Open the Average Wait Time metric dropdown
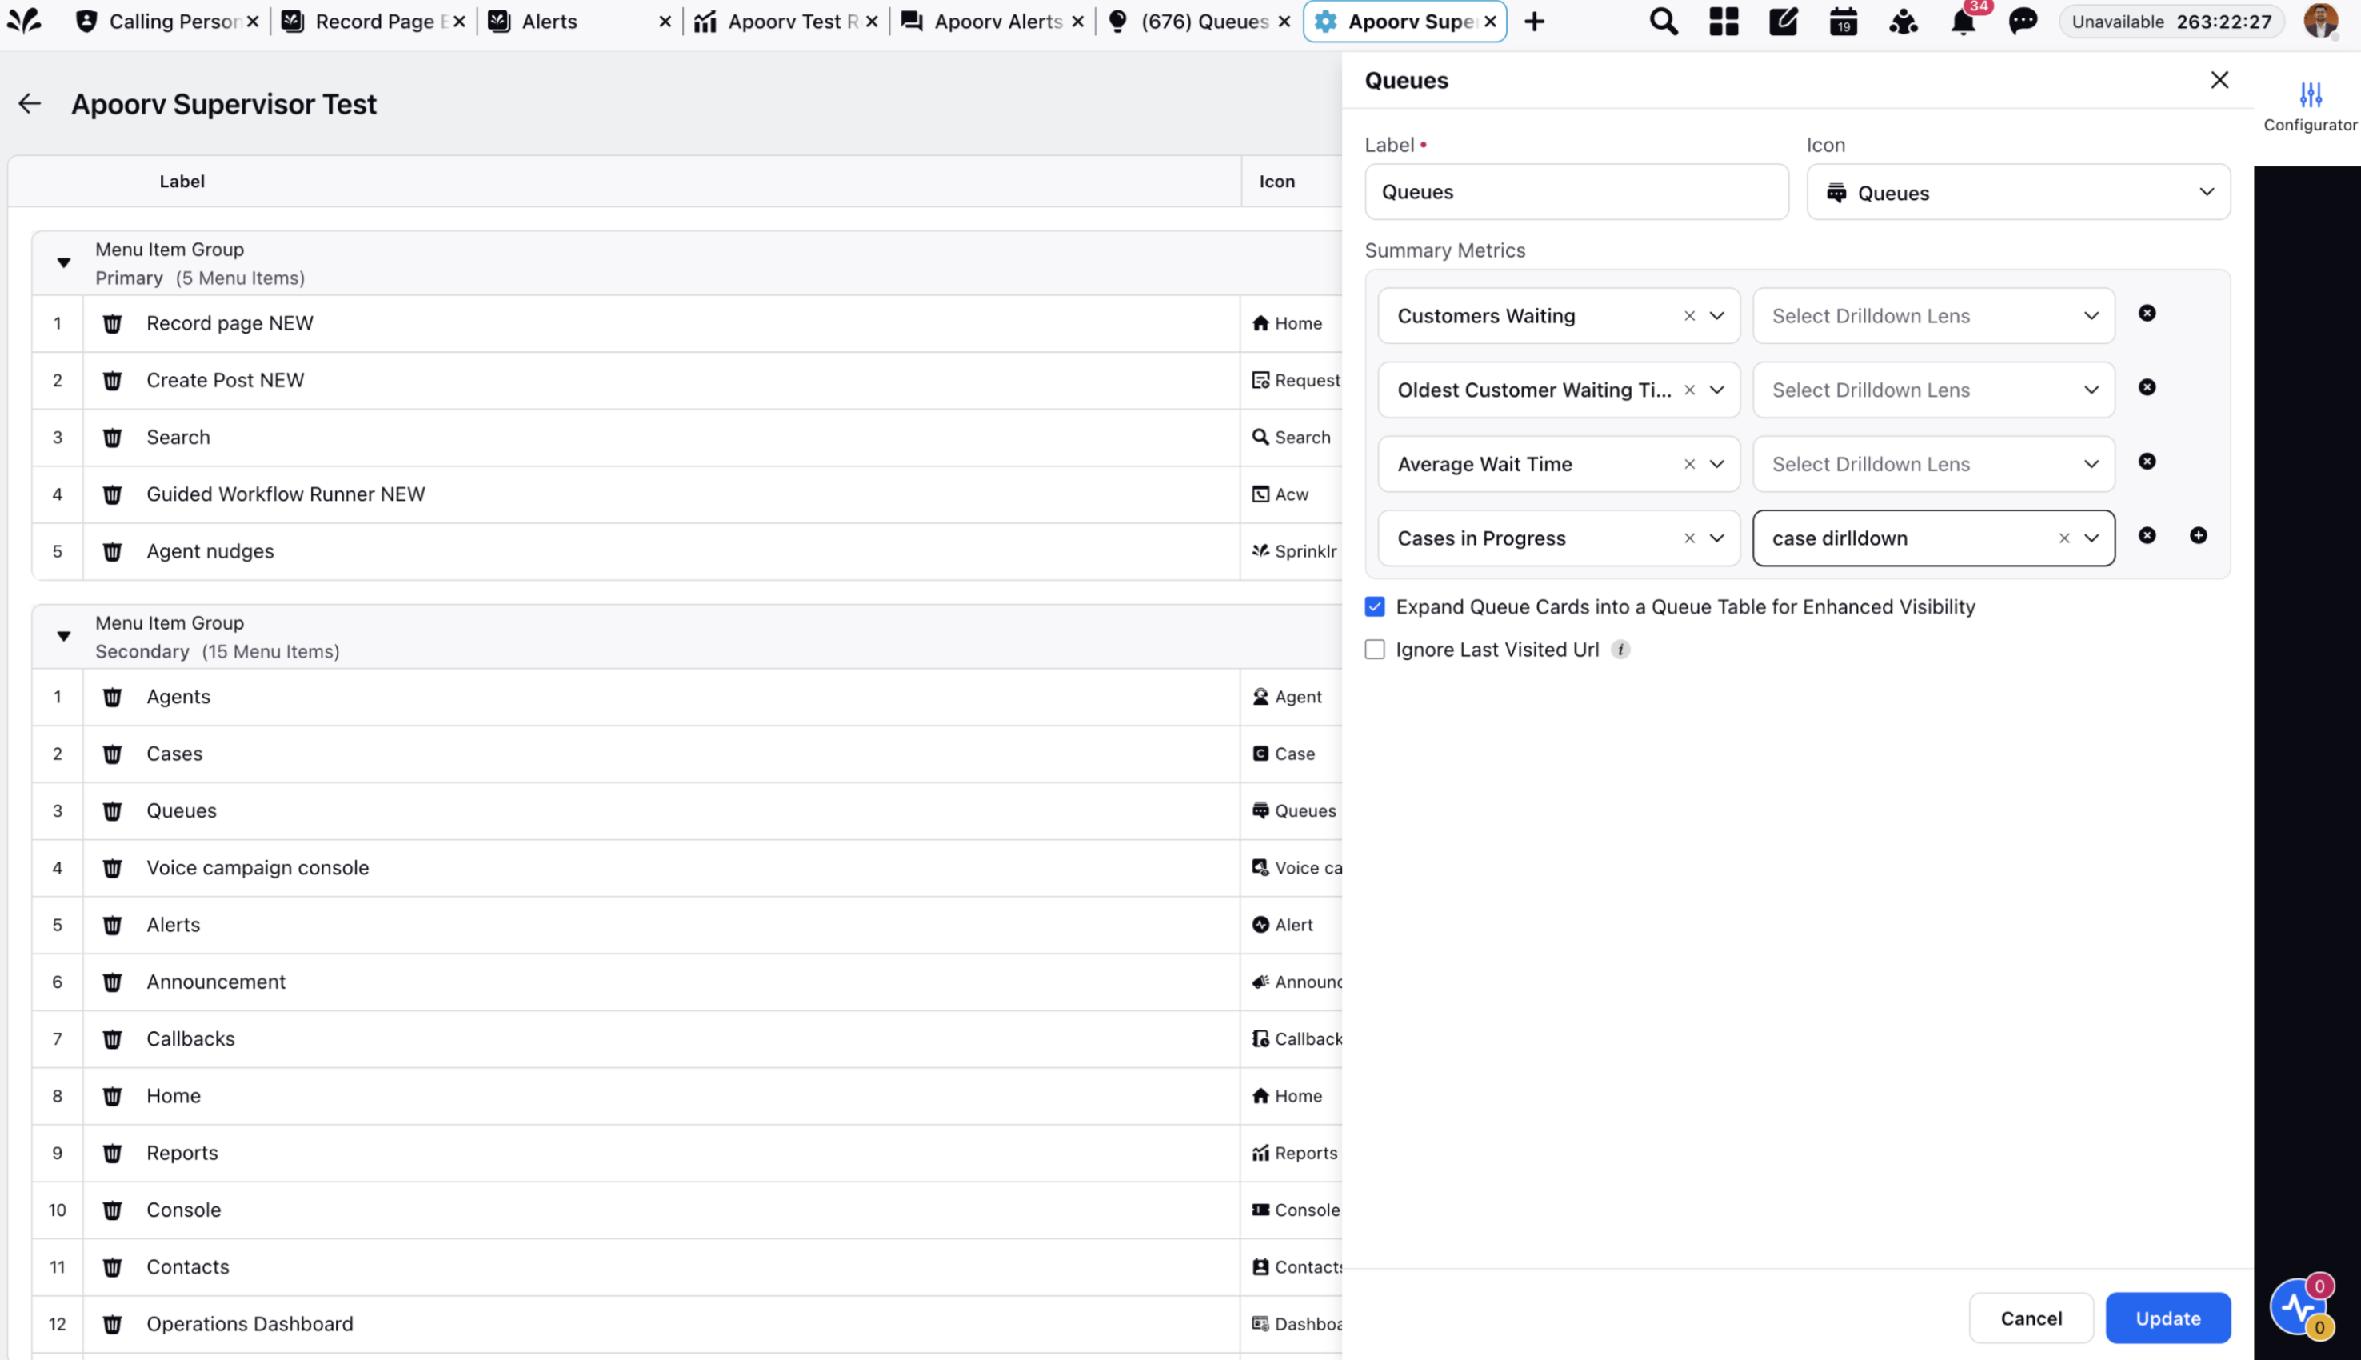 coord(1558,464)
